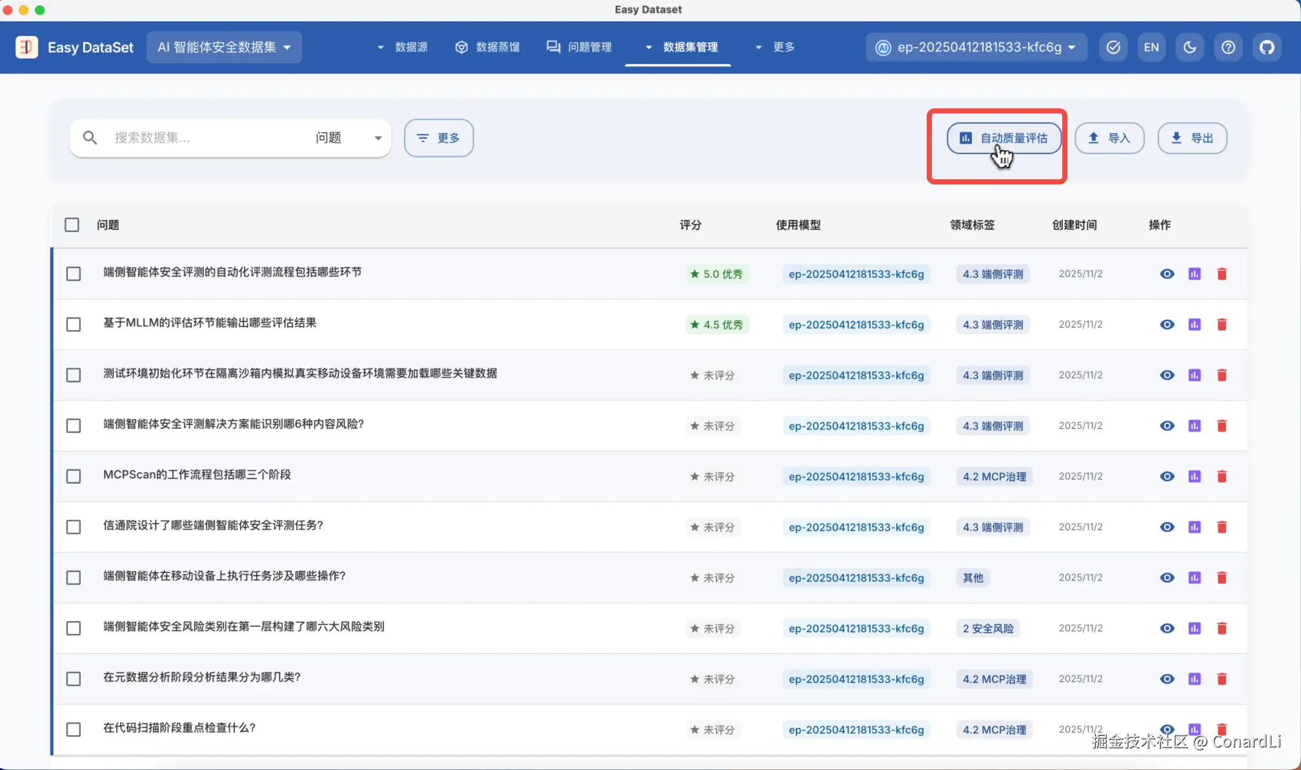
Task: View details of first row eye icon
Action: (1167, 274)
